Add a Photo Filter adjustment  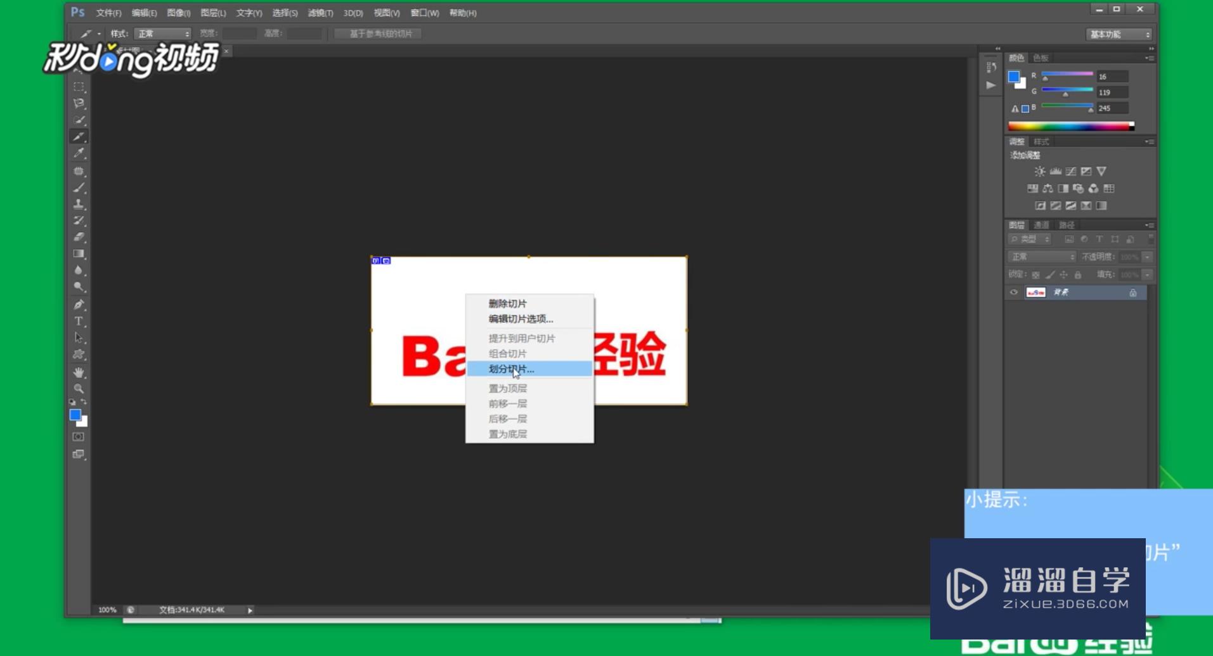pos(1078,189)
